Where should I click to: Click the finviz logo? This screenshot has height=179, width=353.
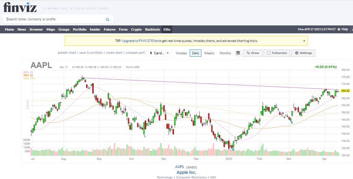[x=20, y=7]
